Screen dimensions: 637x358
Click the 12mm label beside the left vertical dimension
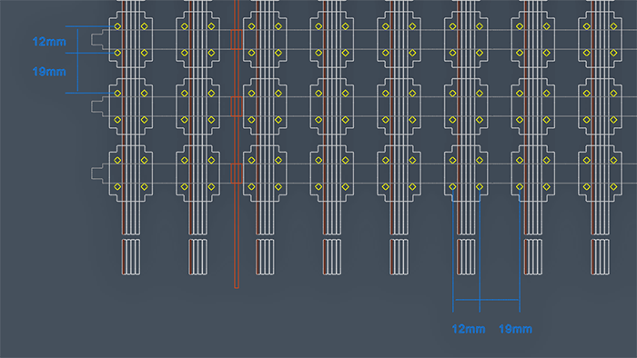pos(49,42)
